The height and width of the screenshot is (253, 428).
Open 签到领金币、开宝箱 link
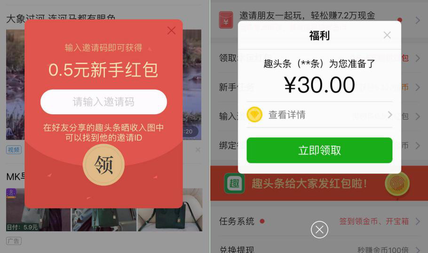(x=374, y=221)
